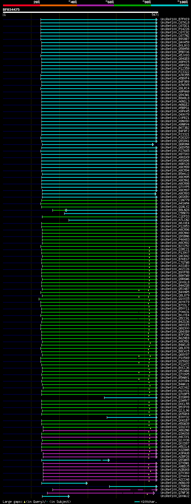Click the orange ~40% identity legend bar

pyautogui.click(x=58, y=5)
